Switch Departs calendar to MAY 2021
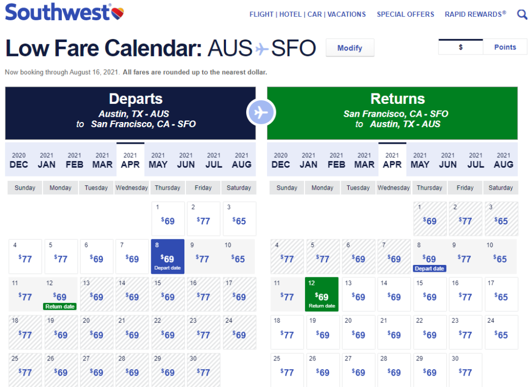 pyautogui.click(x=158, y=159)
